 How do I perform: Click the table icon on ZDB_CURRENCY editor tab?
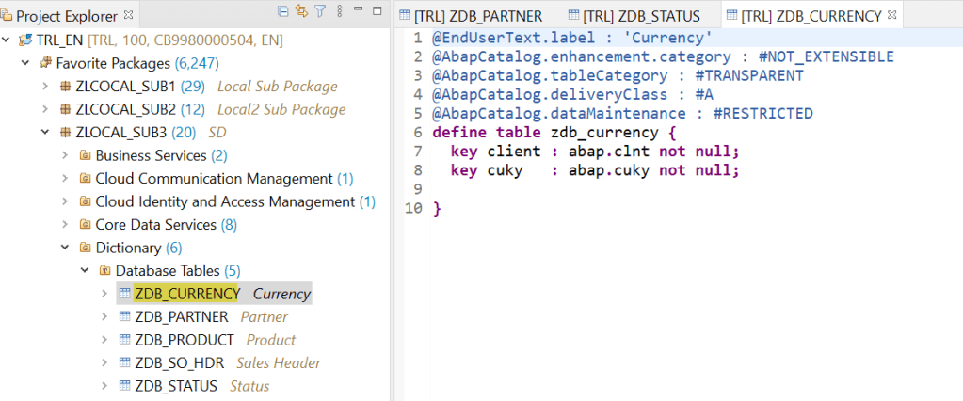[x=731, y=16]
